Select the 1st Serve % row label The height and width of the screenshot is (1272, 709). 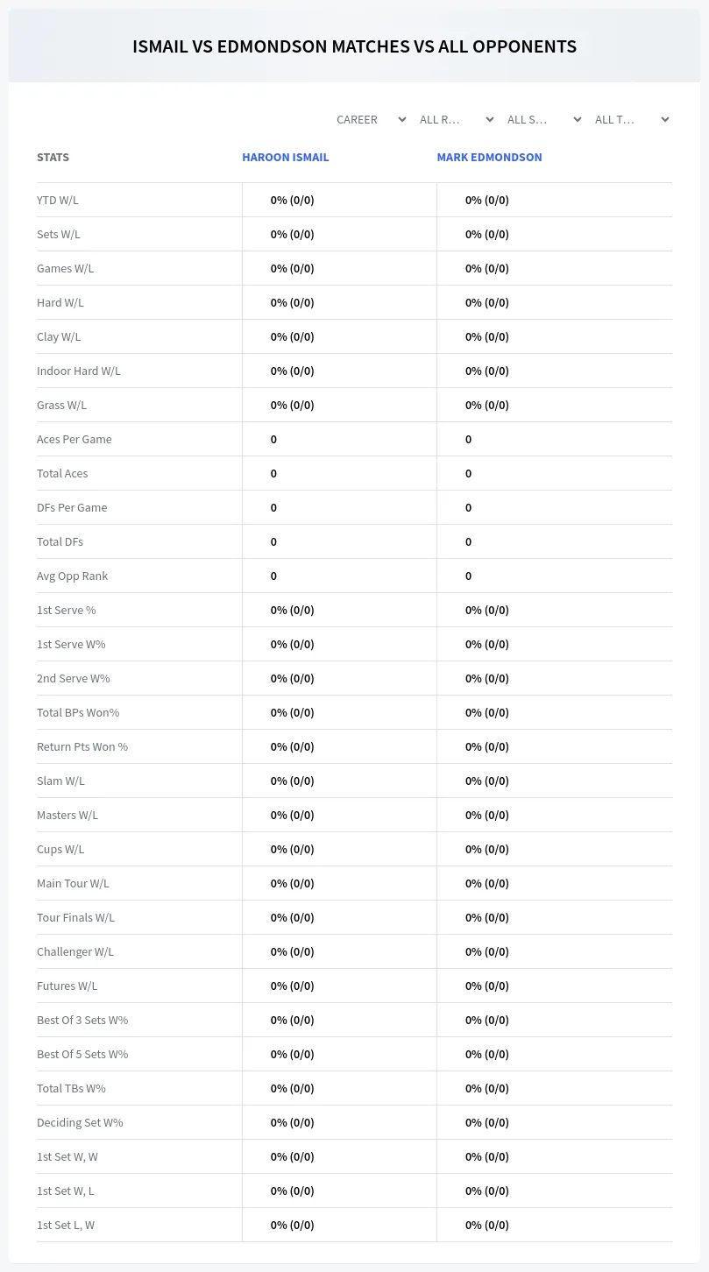[67, 610]
